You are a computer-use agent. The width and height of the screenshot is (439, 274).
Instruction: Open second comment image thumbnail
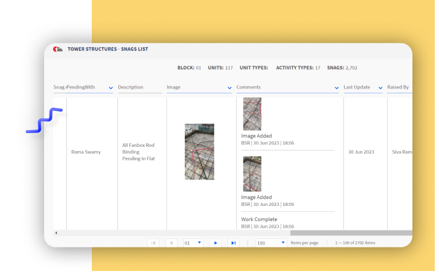tap(252, 174)
